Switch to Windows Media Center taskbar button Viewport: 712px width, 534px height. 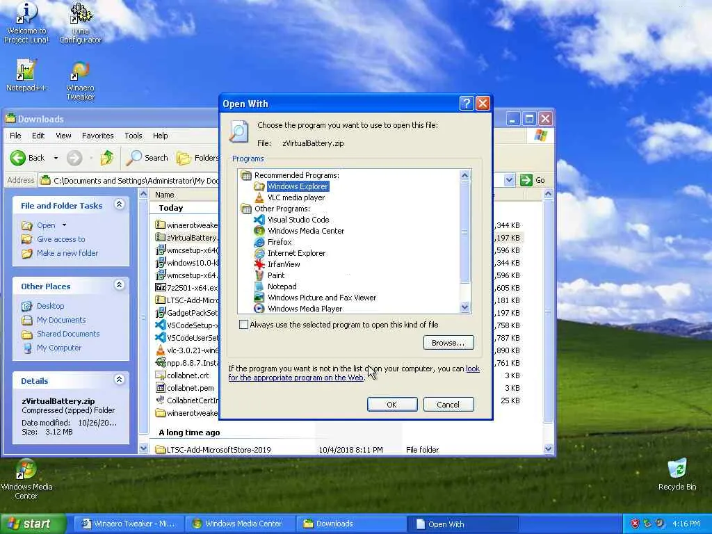pos(241,524)
